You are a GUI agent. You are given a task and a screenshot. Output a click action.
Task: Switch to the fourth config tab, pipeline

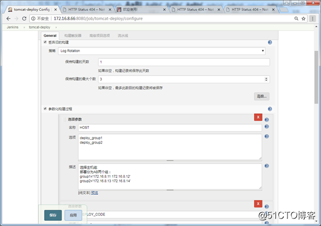click(x=123, y=35)
